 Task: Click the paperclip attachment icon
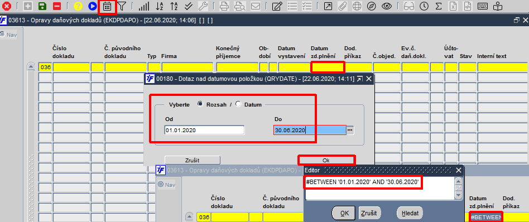click(x=343, y=6)
